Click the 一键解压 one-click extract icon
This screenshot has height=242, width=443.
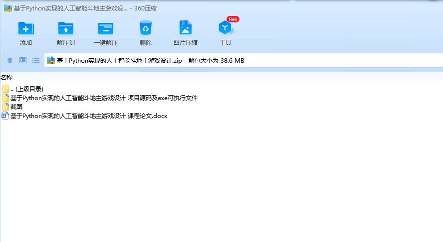[106, 28]
